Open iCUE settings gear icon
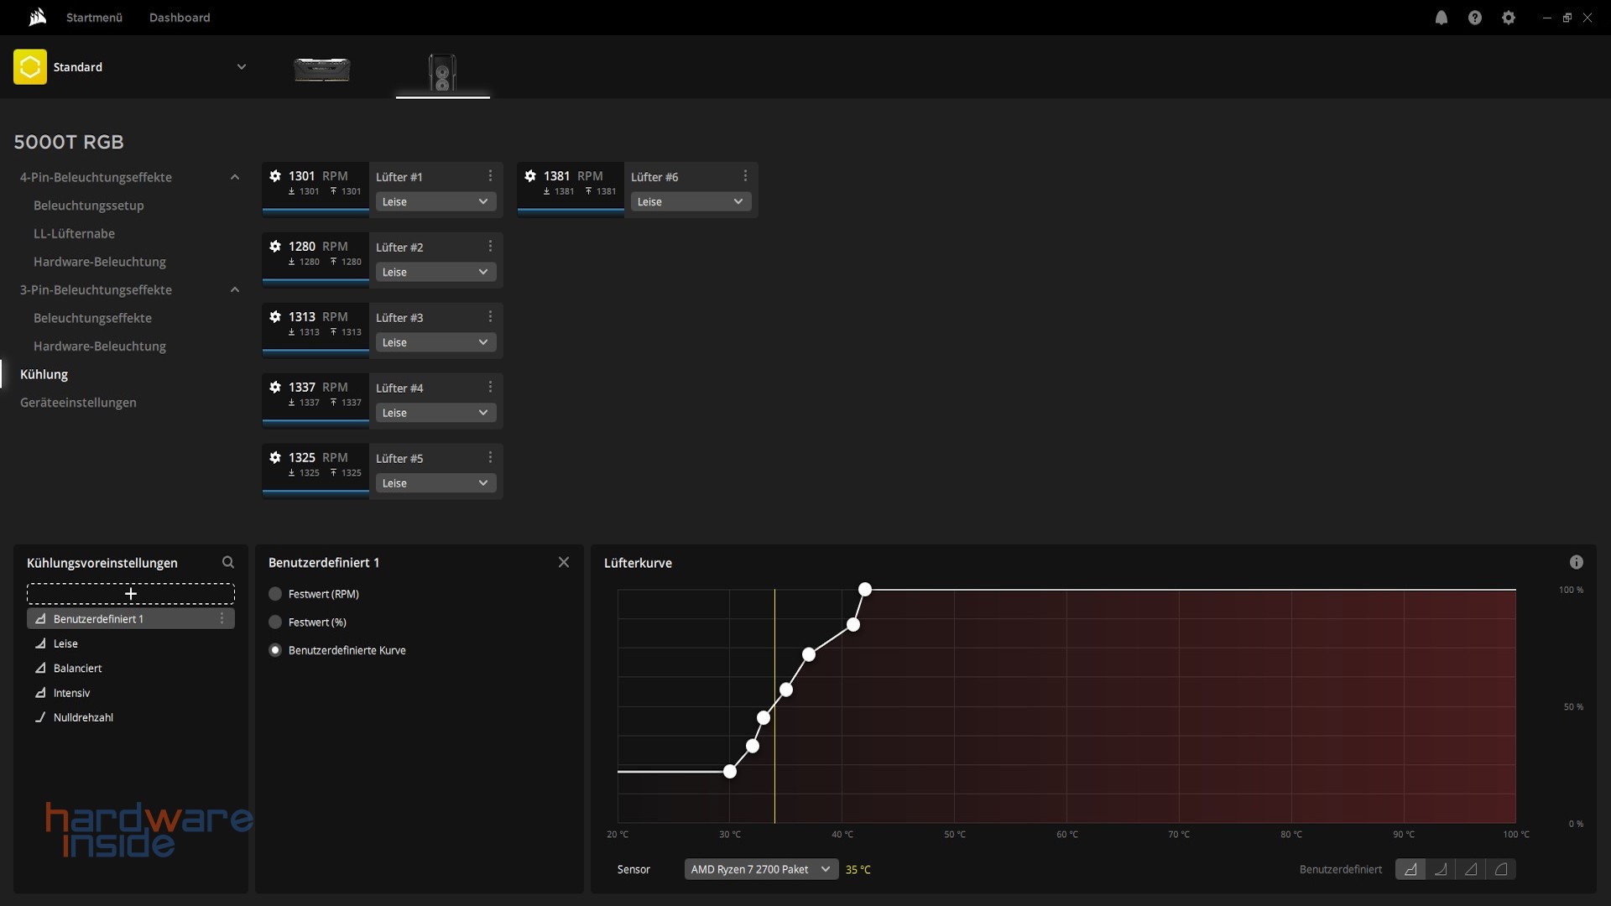Screen dimensions: 1611x906 click(x=1509, y=18)
